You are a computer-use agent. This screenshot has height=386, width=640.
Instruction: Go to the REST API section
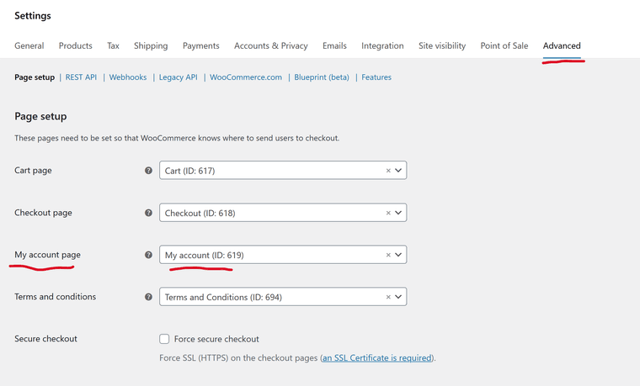point(81,77)
